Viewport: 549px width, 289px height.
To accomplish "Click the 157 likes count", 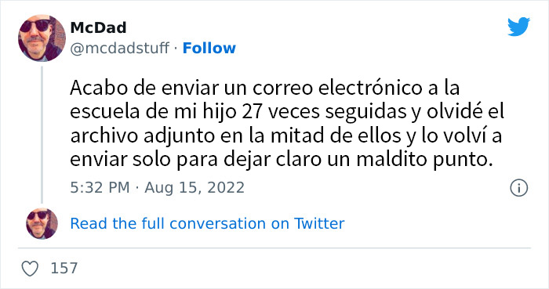I will [64, 269].
